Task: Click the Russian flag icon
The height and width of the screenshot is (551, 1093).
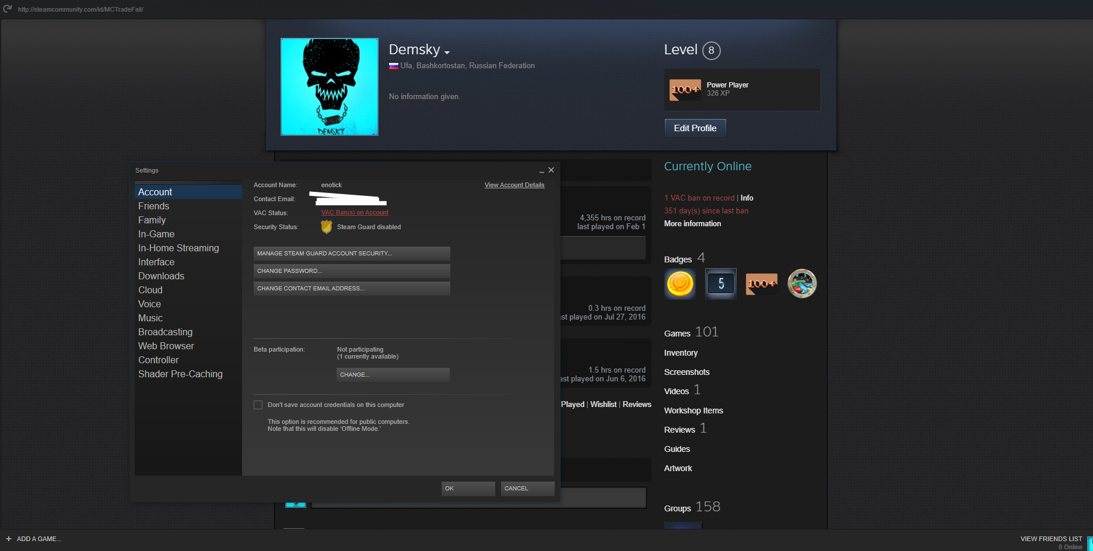Action: [x=394, y=66]
